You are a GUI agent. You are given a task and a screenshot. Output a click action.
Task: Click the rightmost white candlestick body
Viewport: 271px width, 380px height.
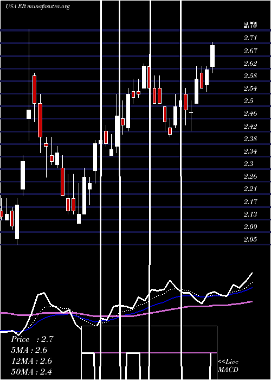(212, 56)
